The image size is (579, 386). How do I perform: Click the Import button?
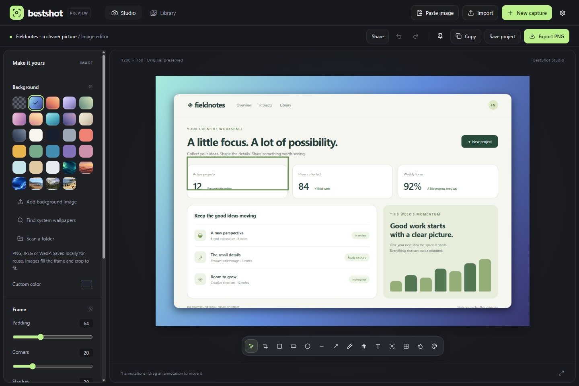pyautogui.click(x=480, y=13)
